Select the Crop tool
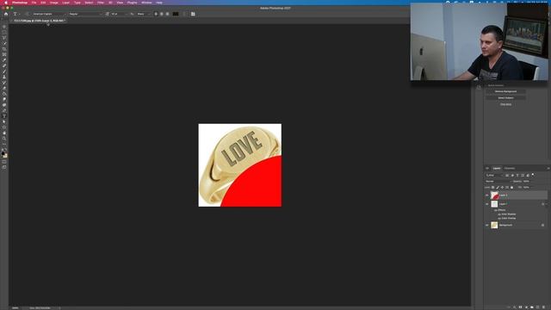 coord(4,49)
